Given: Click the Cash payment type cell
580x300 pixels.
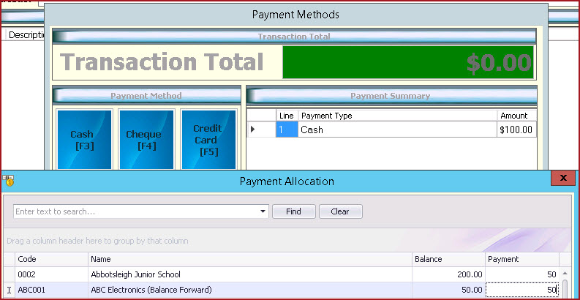Looking at the screenshot, I should tap(397, 130).
